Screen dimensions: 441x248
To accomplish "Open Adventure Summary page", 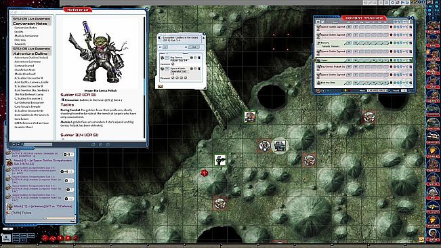I will tap(28, 62).
